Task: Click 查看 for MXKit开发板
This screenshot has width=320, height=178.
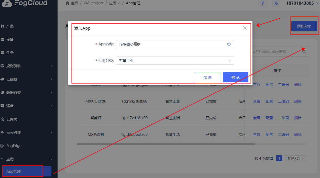Action: [x=257, y=101]
